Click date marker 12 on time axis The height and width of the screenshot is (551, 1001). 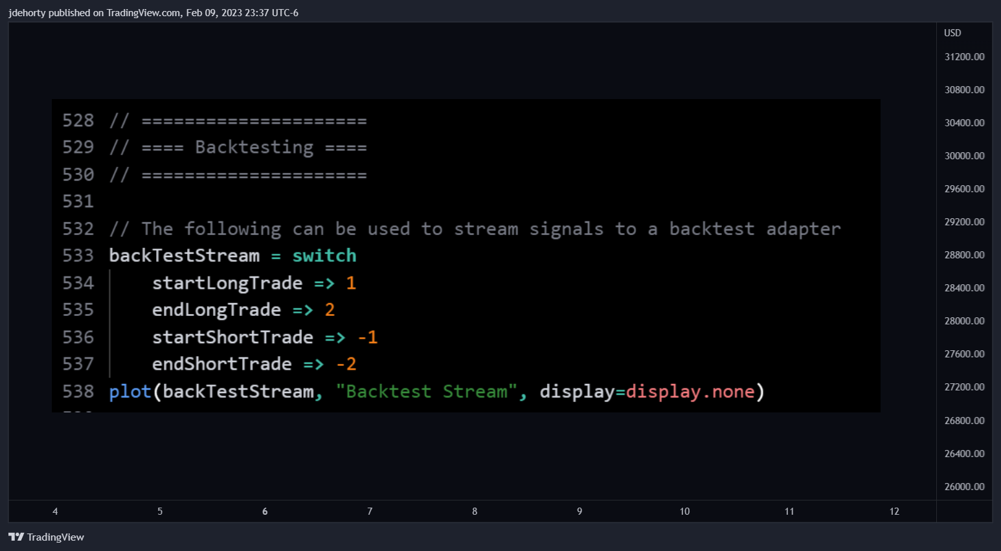(894, 512)
